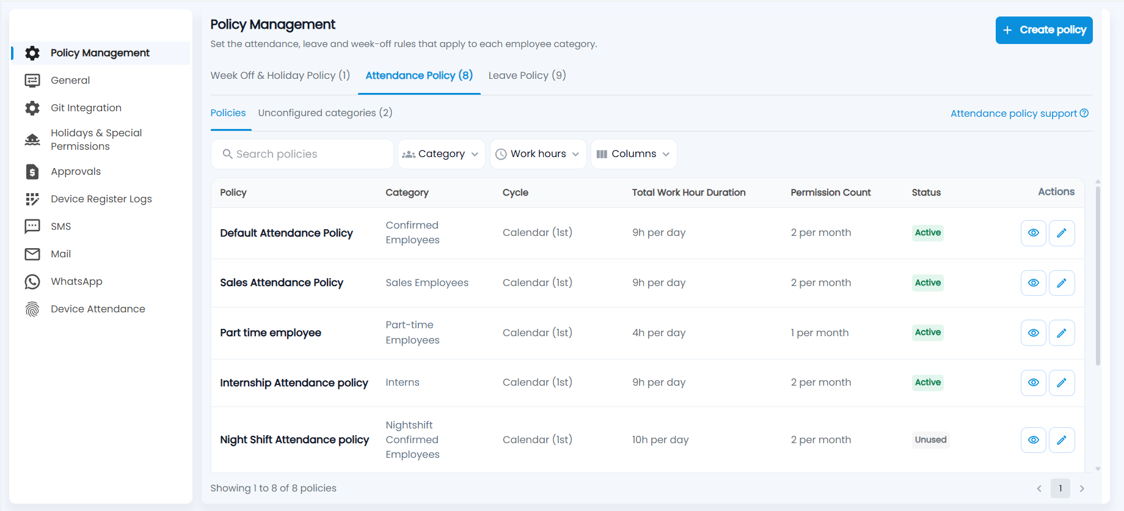Edit the Night Shift Attendance policy

pyautogui.click(x=1062, y=440)
